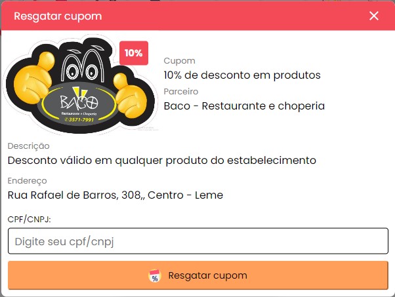Click the percent coupon icon on orange button
Image resolution: width=395 pixels, height=297 pixels.
155,275
